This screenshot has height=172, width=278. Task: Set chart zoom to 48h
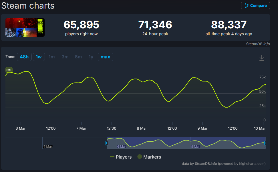(x=24, y=57)
